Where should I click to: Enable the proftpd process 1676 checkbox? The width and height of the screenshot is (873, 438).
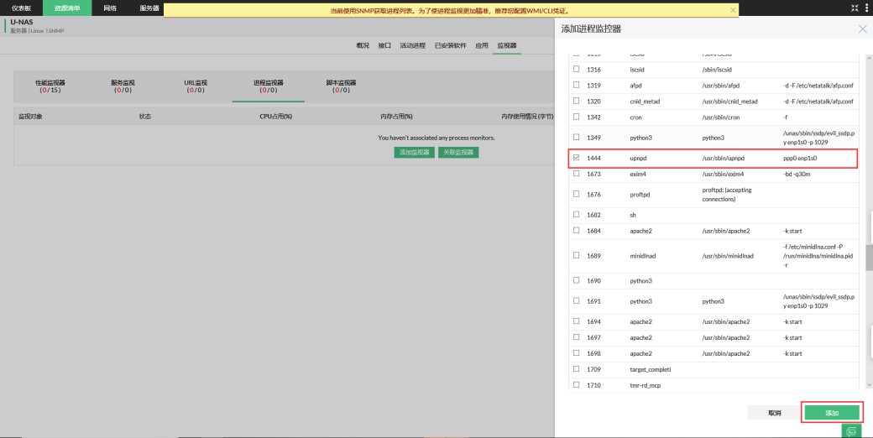[576, 194]
